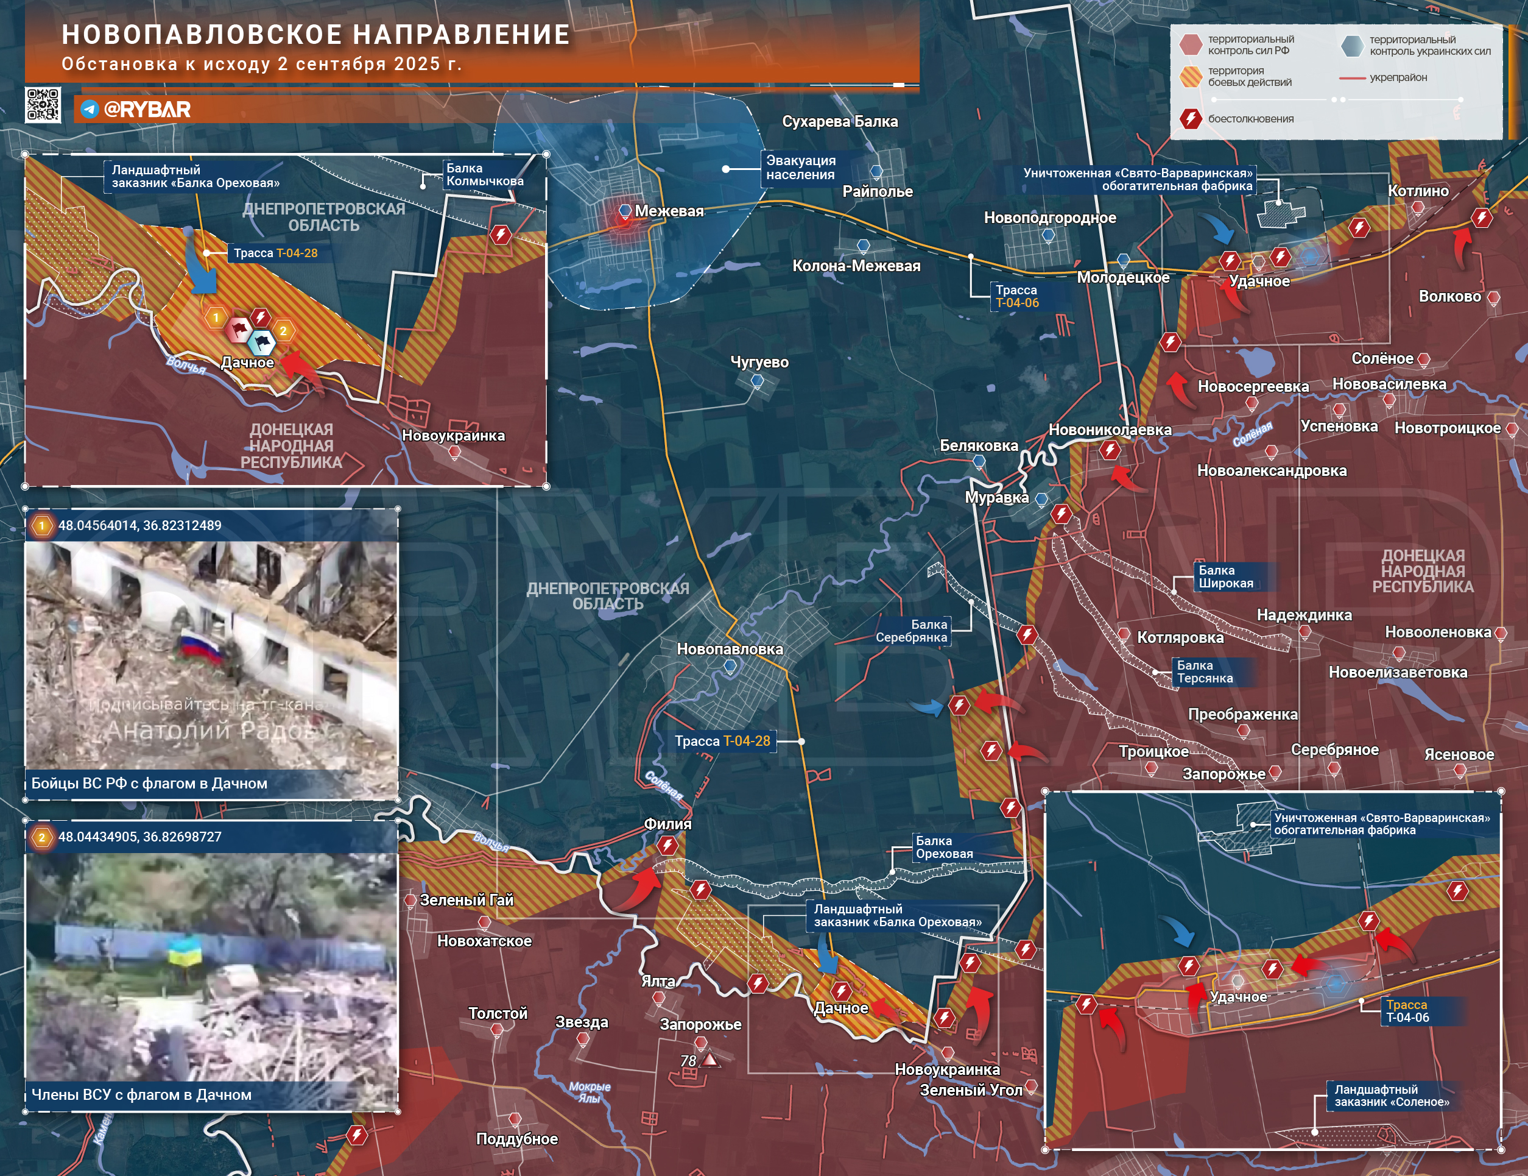Click the blue Ukrainian control legend swatch
This screenshot has width=1528, height=1176.
(x=1352, y=46)
